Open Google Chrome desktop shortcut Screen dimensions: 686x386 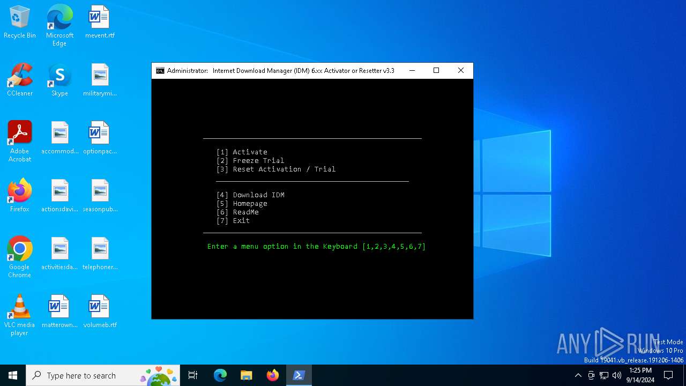(20, 257)
